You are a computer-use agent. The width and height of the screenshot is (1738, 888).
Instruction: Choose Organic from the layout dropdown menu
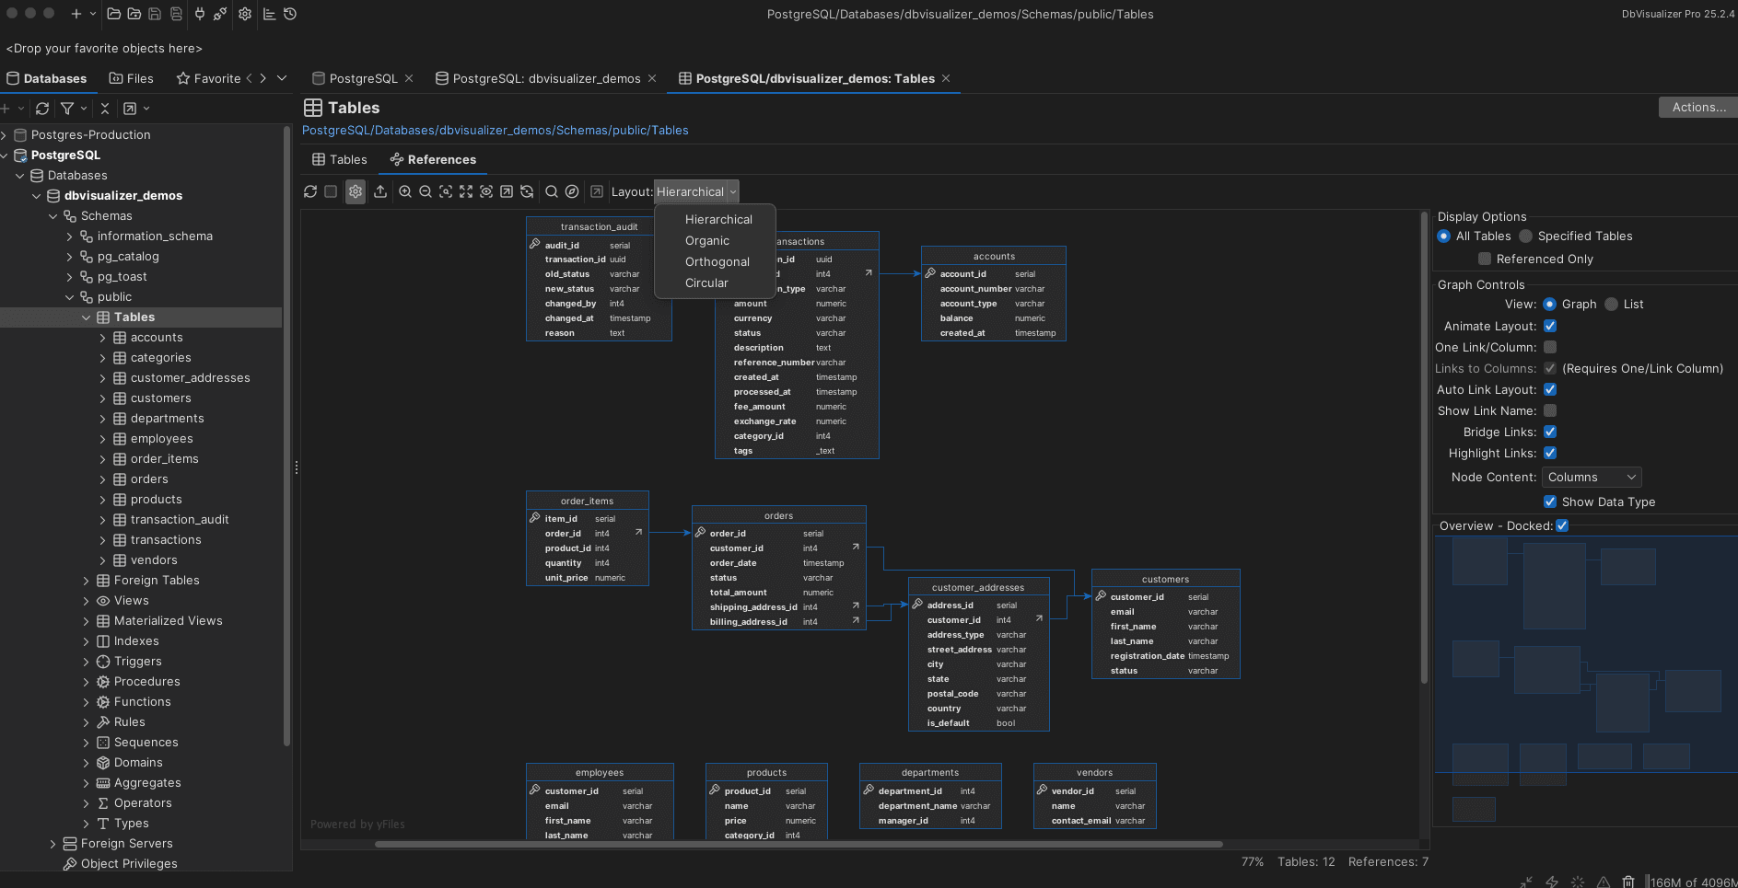tap(706, 240)
